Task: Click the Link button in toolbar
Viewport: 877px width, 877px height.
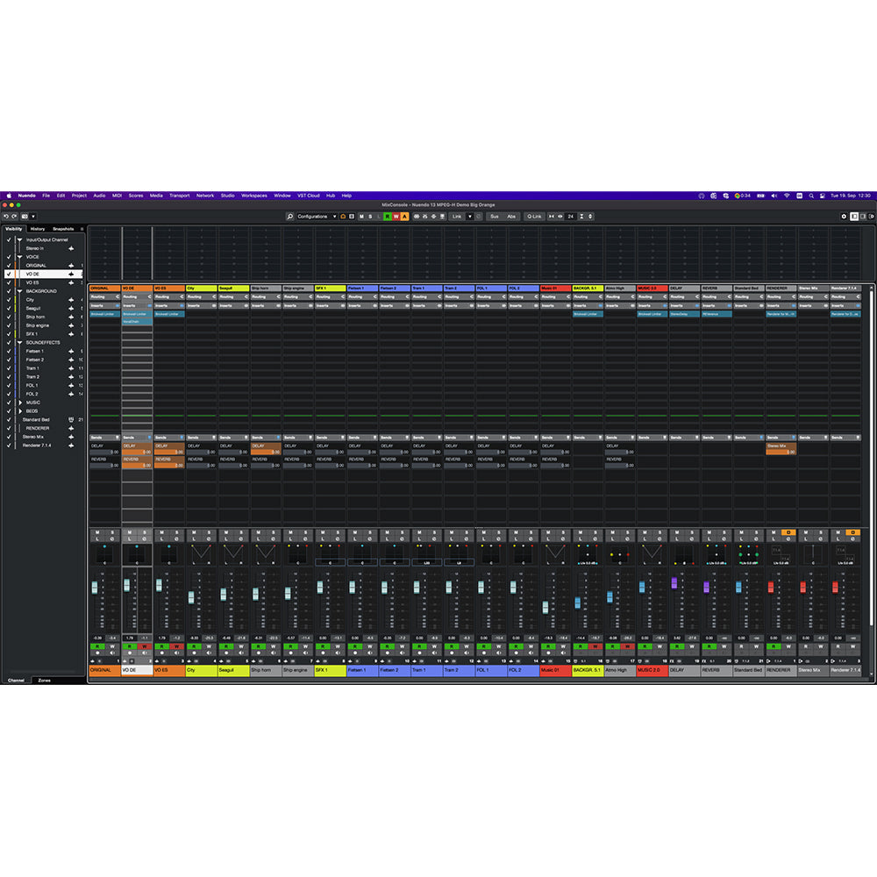Action: (x=457, y=217)
